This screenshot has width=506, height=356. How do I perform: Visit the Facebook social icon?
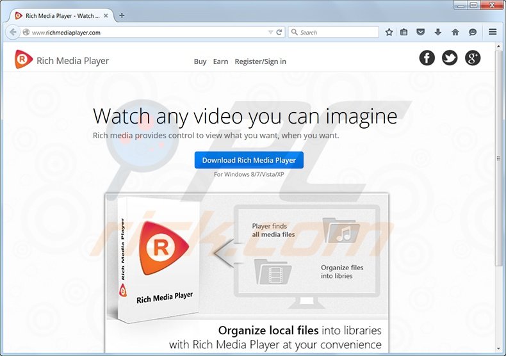point(427,58)
